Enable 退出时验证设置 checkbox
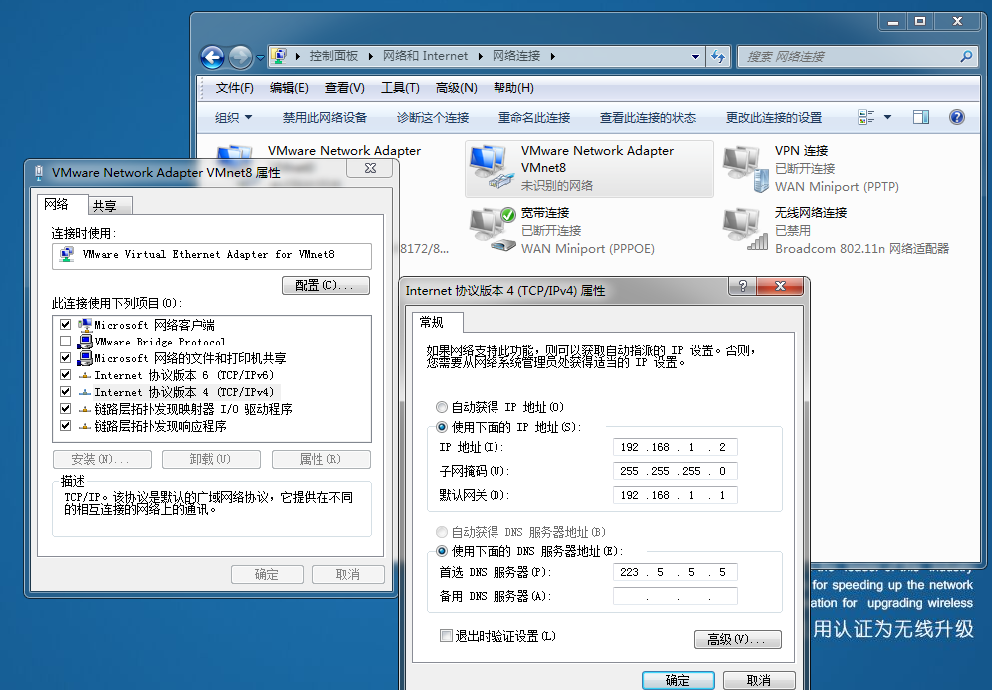 (446, 636)
